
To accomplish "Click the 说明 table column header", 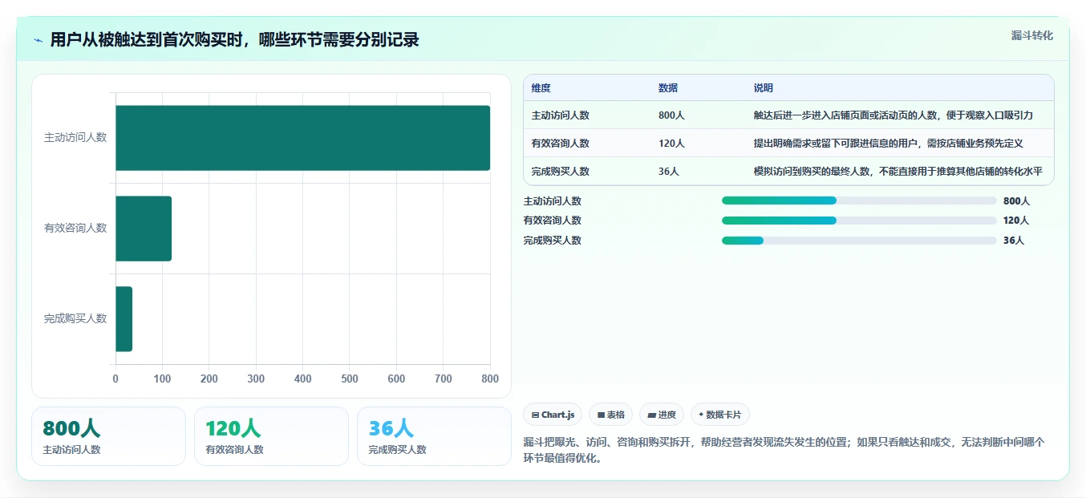I will pos(764,88).
